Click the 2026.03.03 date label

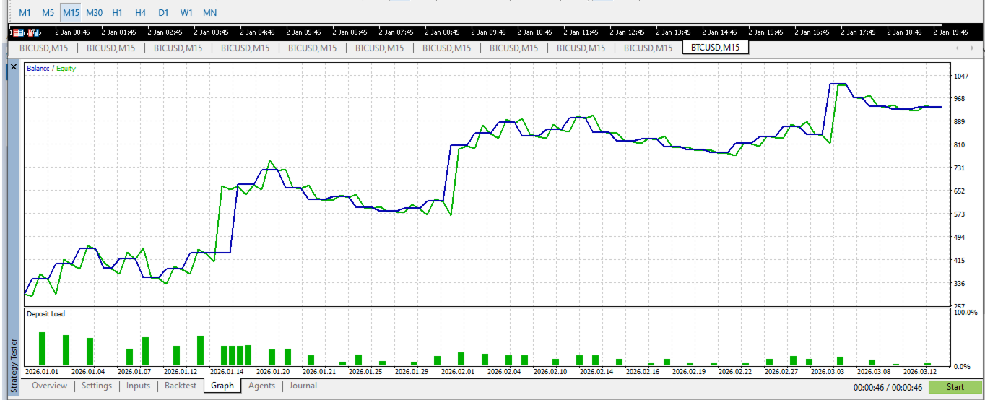click(x=828, y=371)
